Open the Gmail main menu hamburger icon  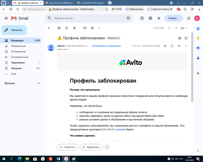click(6, 18)
